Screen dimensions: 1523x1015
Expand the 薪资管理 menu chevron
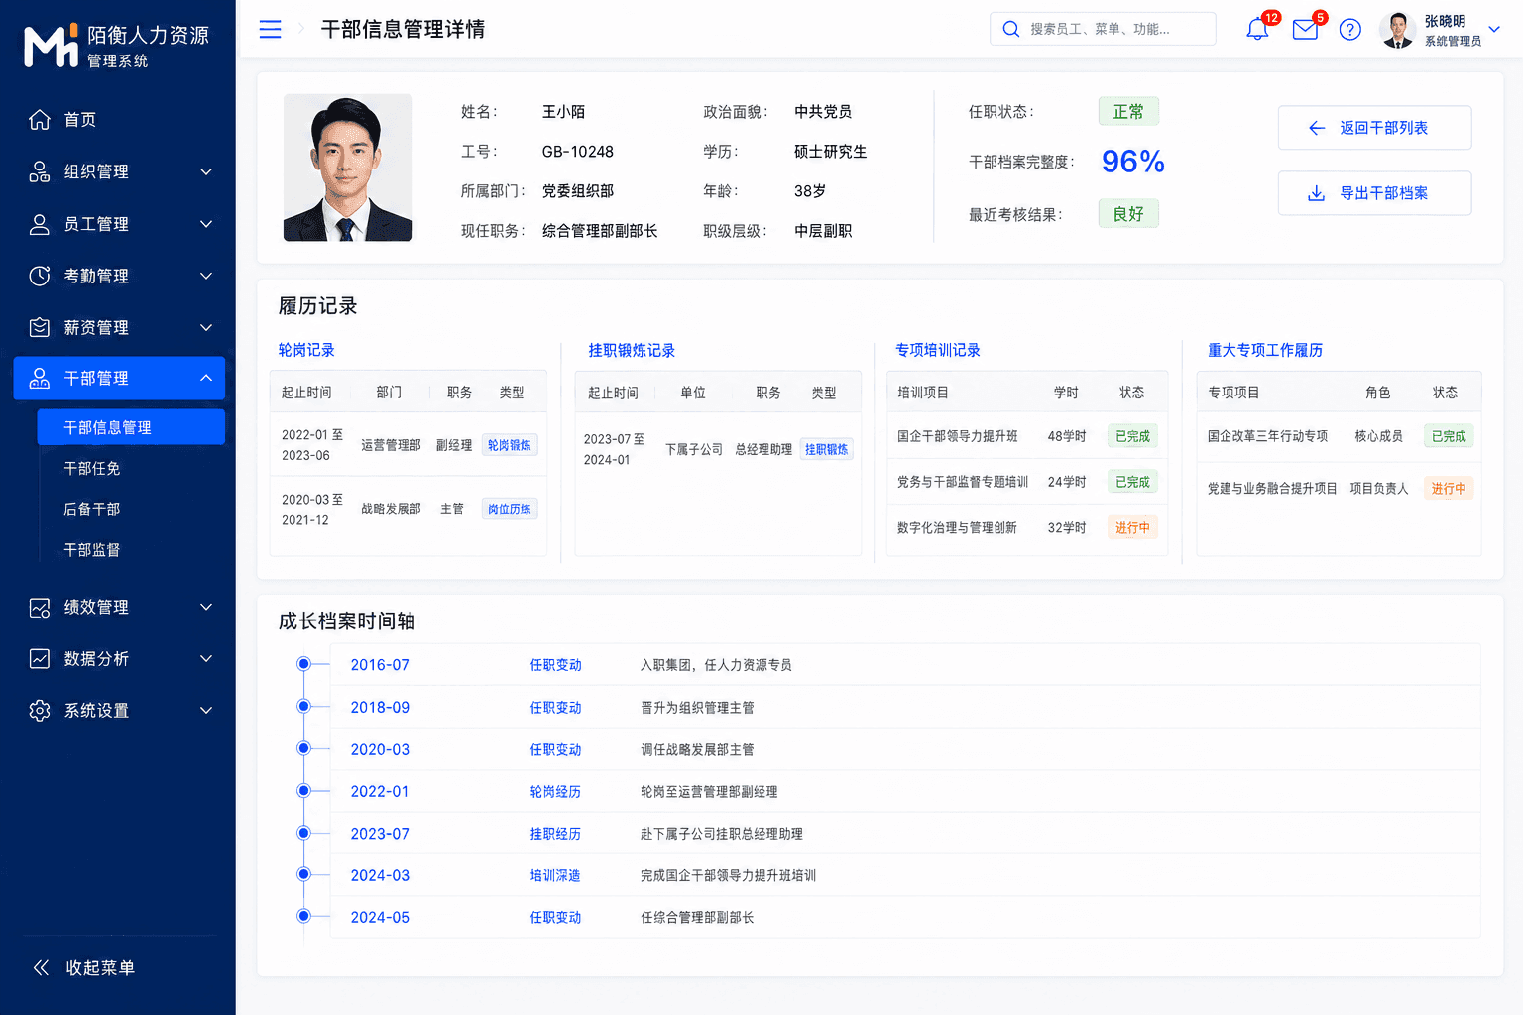pos(206,327)
